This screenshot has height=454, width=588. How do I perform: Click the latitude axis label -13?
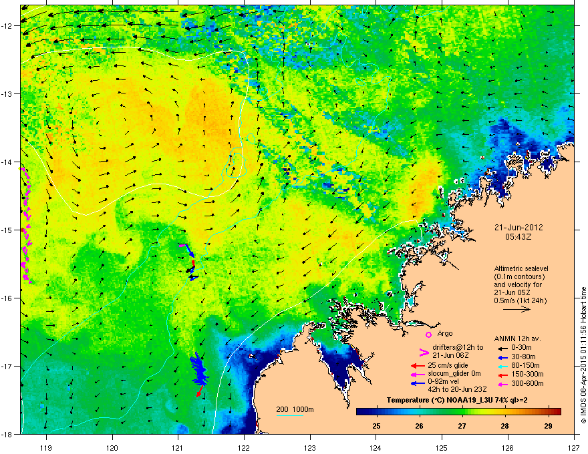pos(7,93)
